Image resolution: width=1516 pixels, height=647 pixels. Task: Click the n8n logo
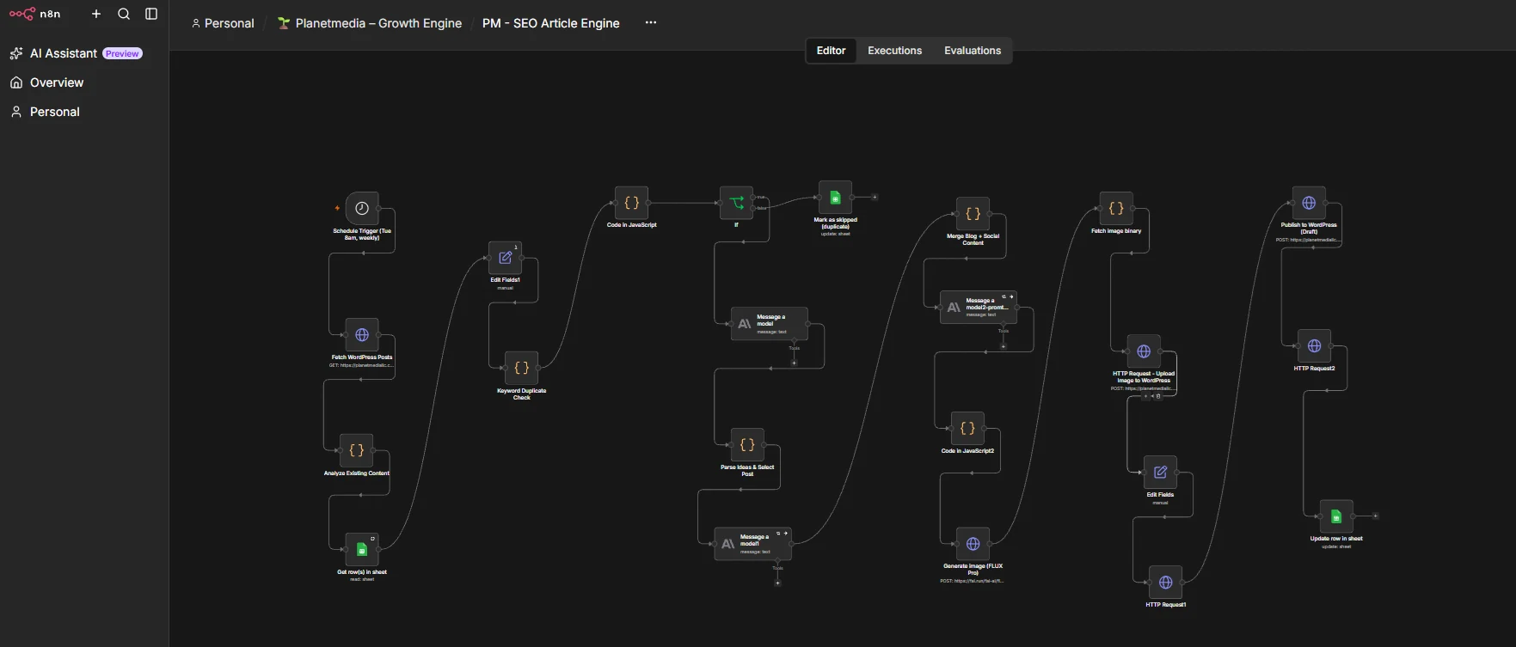pyautogui.click(x=35, y=14)
